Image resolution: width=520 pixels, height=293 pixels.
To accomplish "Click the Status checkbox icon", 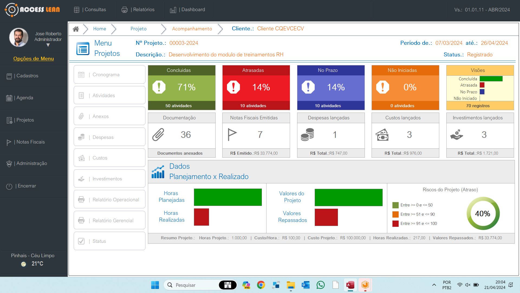I will (81, 241).
